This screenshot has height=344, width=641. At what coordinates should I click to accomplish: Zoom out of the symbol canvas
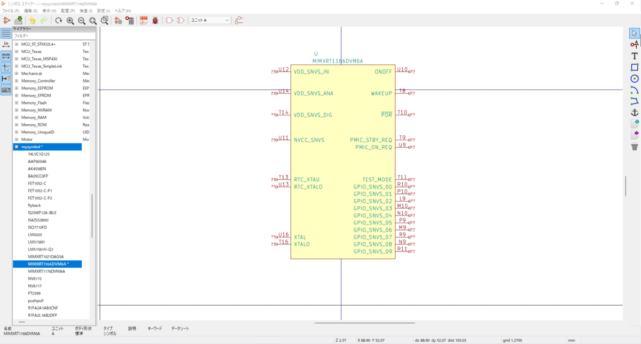pyautogui.click(x=82, y=20)
